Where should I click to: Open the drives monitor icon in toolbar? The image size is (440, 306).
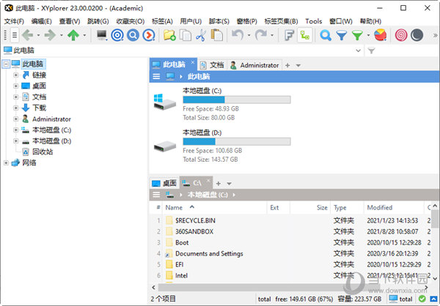102,35
